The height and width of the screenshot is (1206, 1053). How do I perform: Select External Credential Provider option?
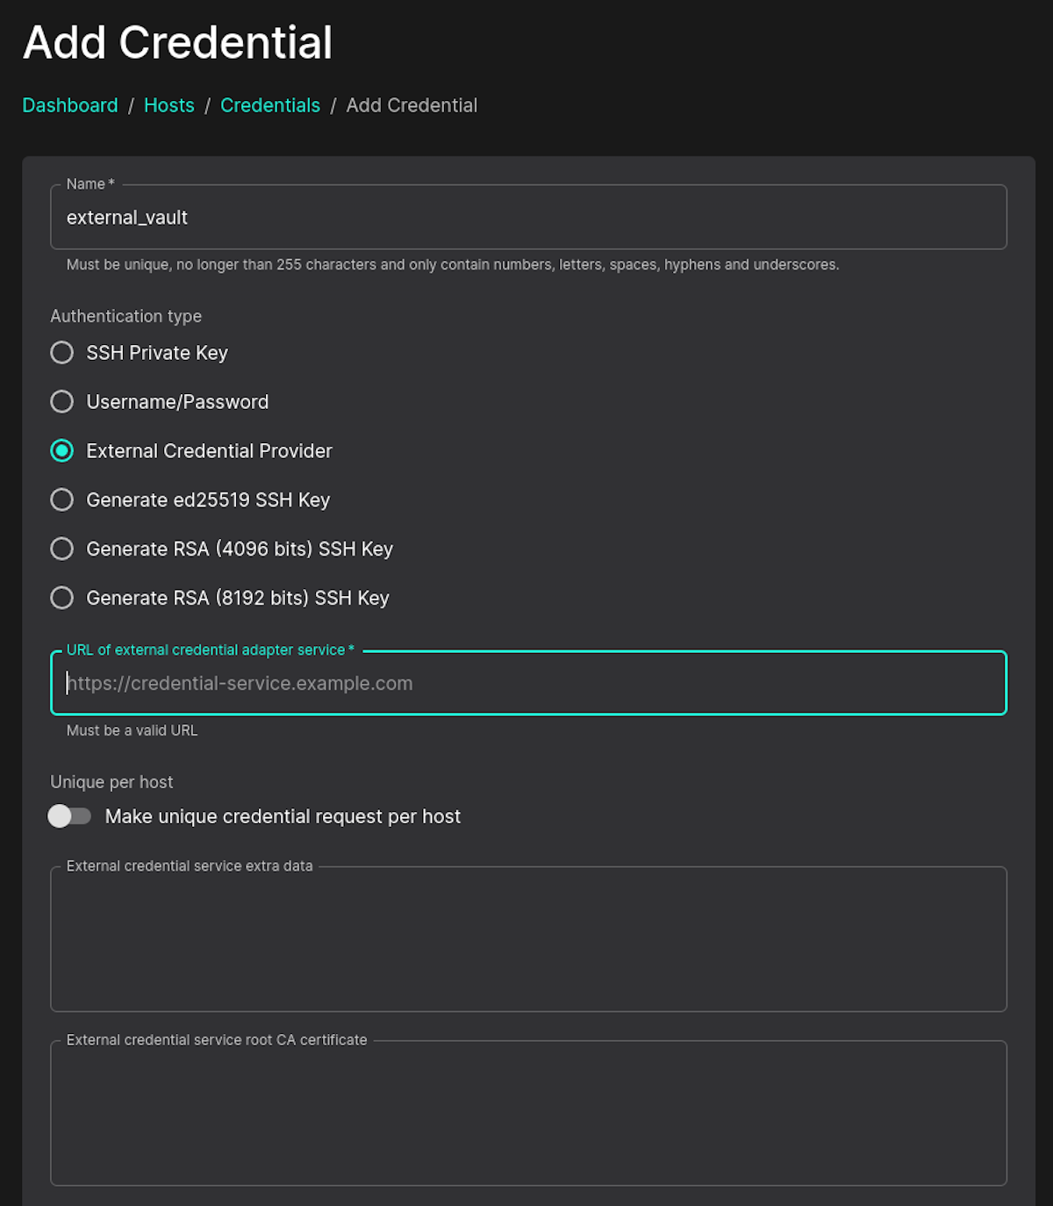61,451
